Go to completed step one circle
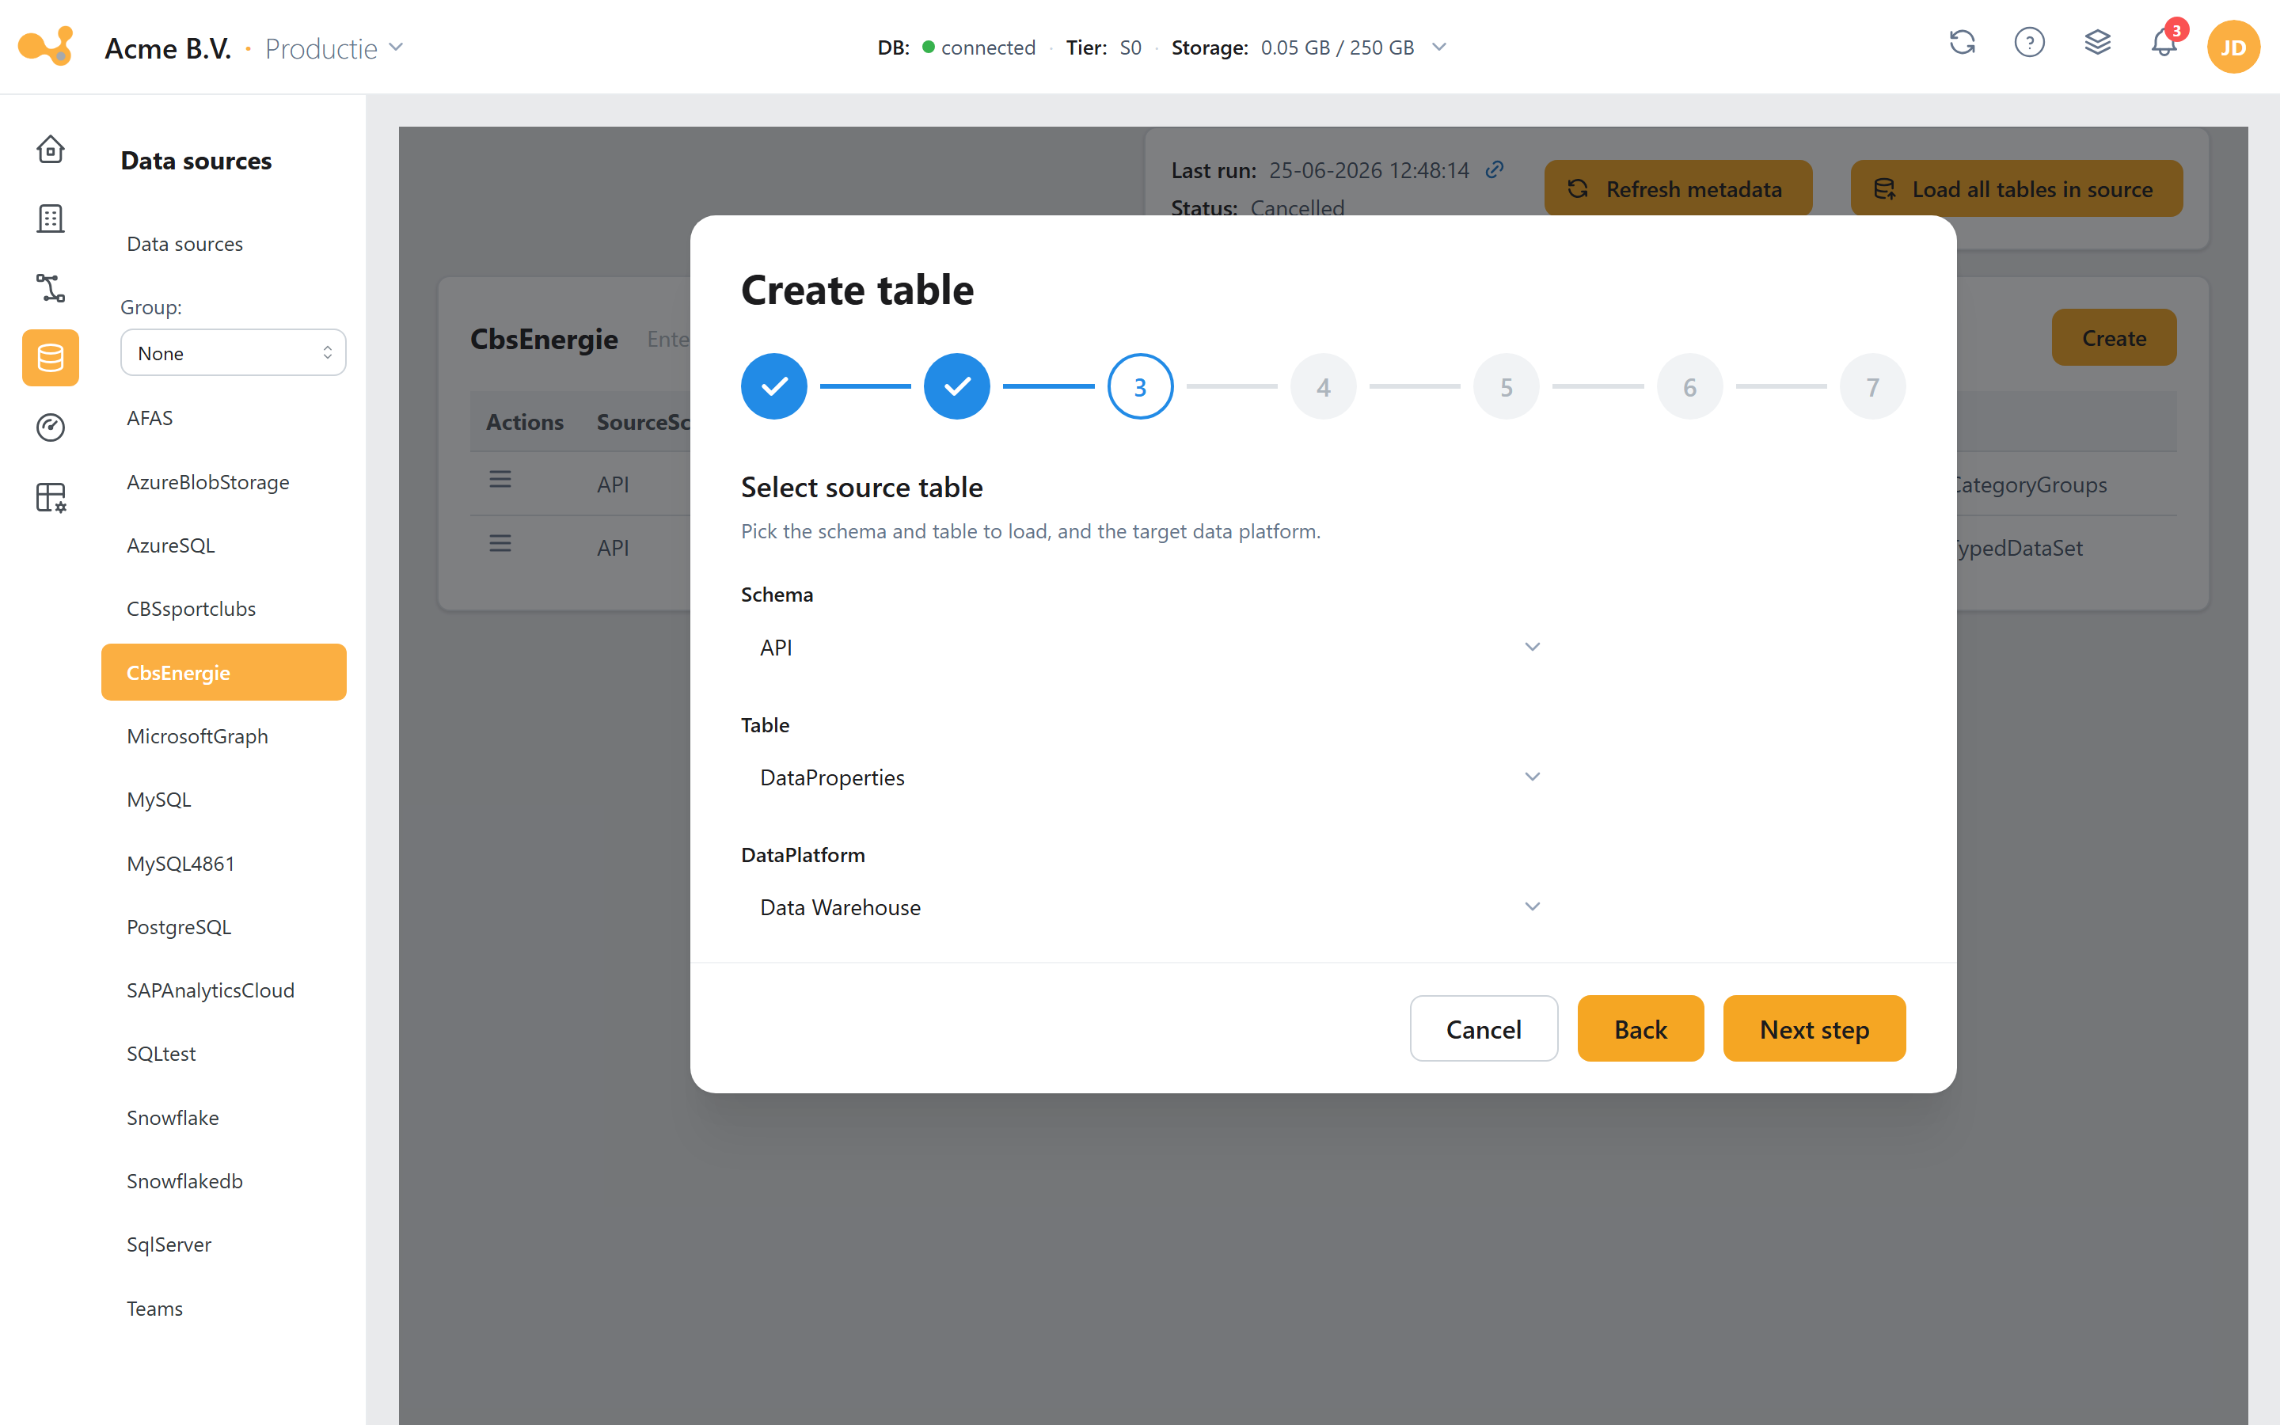2280x1425 pixels. coord(773,386)
